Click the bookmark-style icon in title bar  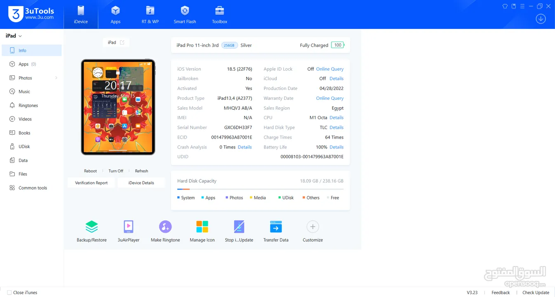click(x=514, y=6)
